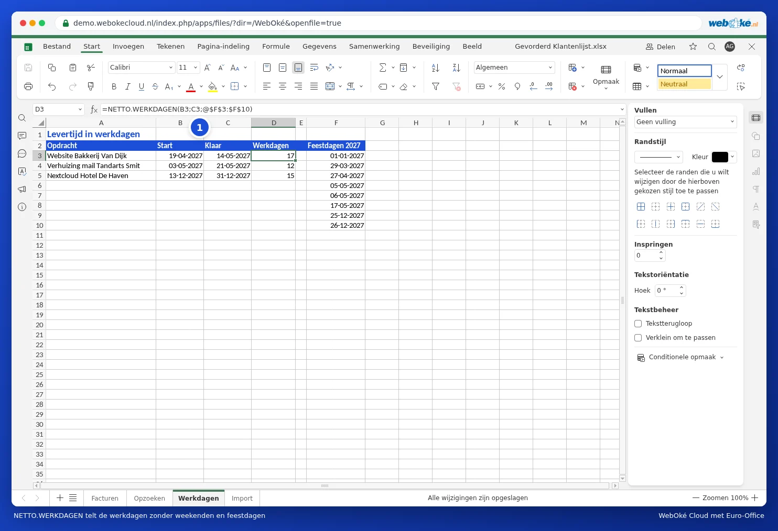Open the Opmaak table format button
Screen dimensions: 778x531
[x=606, y=76]
